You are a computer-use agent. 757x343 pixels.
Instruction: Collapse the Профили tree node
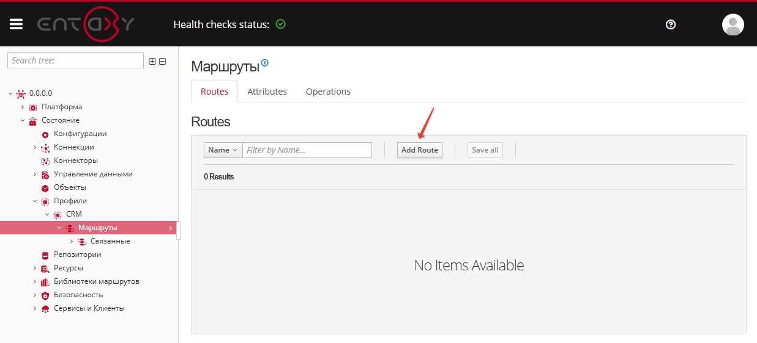[x=35, y=201]
